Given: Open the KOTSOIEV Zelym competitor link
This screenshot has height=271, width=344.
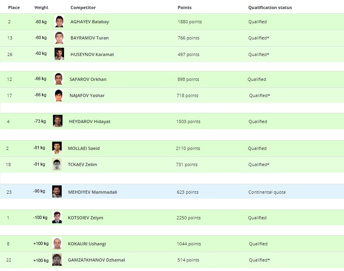Looking at the screenshot, I should coord(85,218).
